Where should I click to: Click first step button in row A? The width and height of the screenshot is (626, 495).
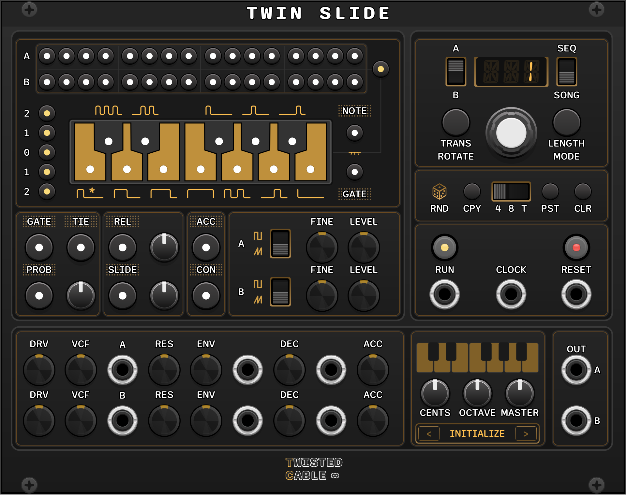(x=47, y=56)
